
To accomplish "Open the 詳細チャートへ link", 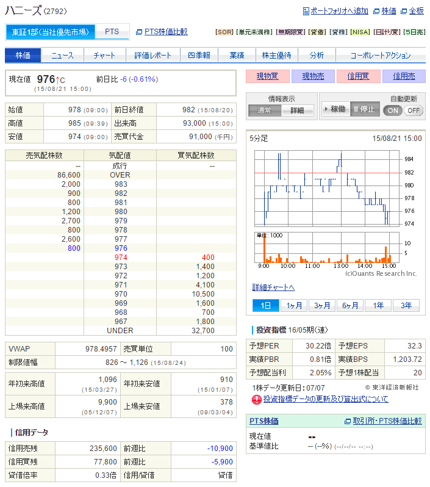I will 273,287.
